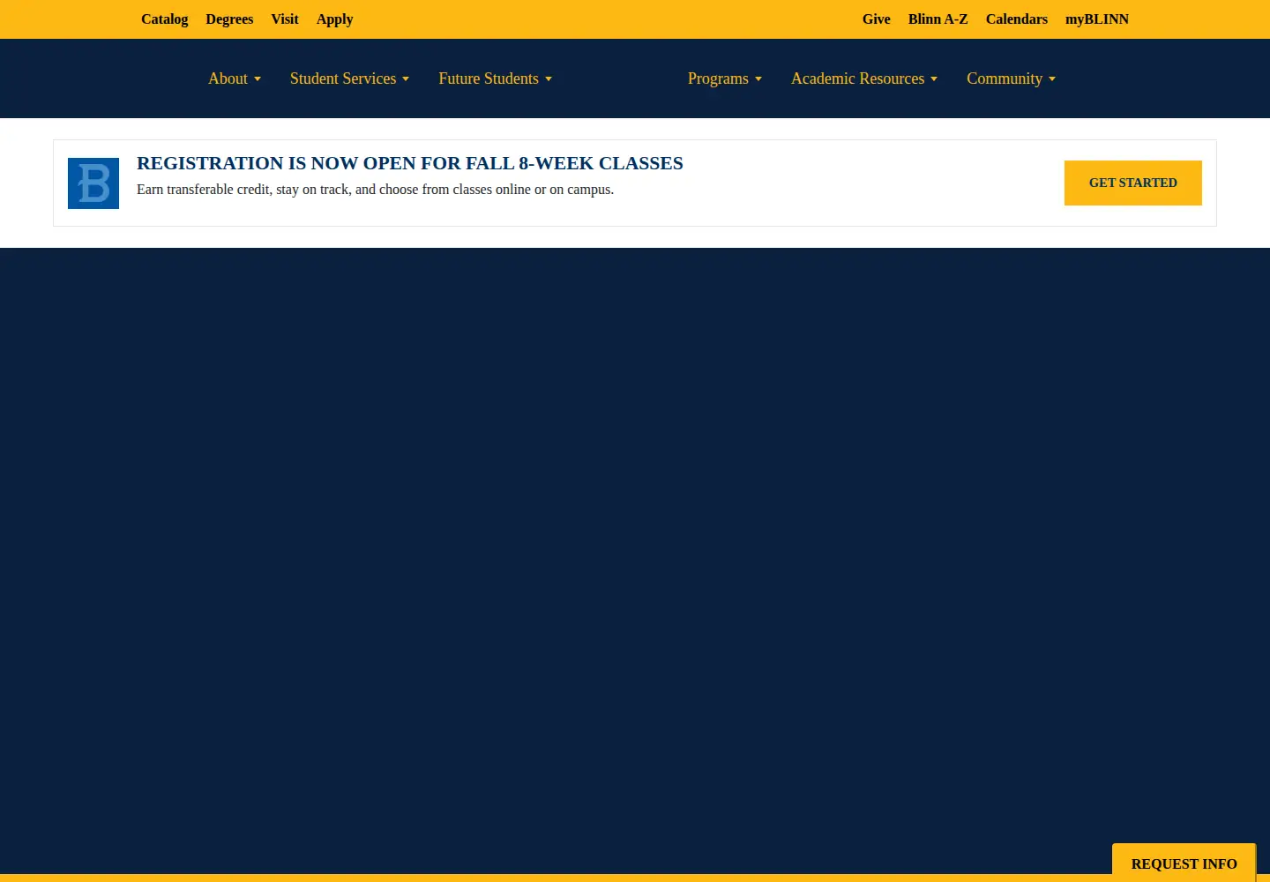
Task: Click the Get Started button
Action: point(1133,183)
